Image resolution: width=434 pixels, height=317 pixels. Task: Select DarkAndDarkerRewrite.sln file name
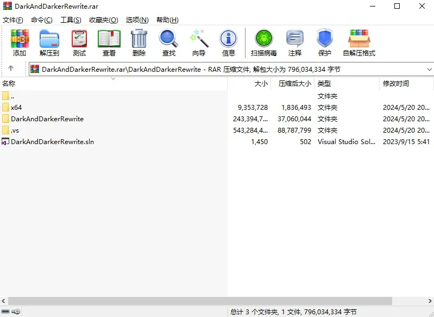(52, 141)
